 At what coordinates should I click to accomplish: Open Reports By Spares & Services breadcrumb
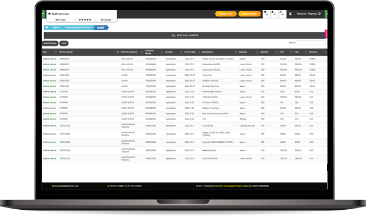click(x=78, y=28)
